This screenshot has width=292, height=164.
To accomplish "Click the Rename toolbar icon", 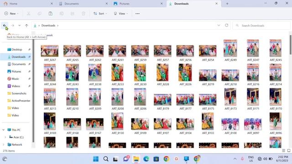I will click(x=62, y=14).
